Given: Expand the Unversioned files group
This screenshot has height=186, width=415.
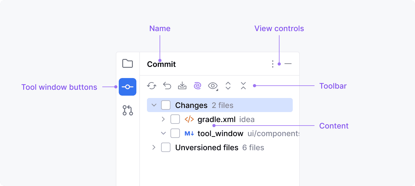Looking at the screenshot, I should tap(154, 147).
